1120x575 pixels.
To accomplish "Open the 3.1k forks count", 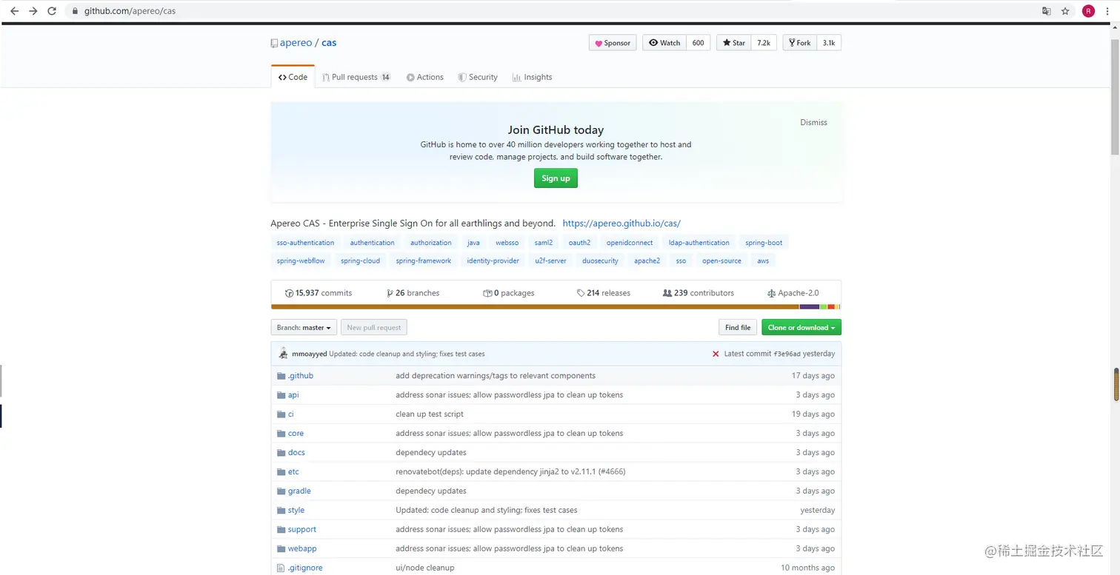I will click(x=829, y=43).
